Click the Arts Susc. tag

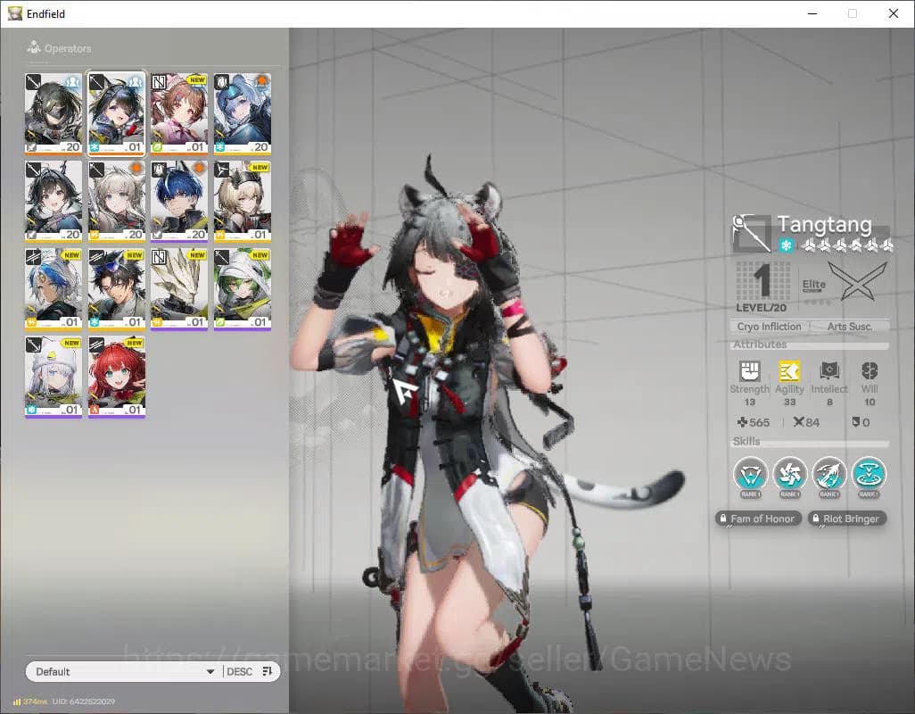coord(850,327)
